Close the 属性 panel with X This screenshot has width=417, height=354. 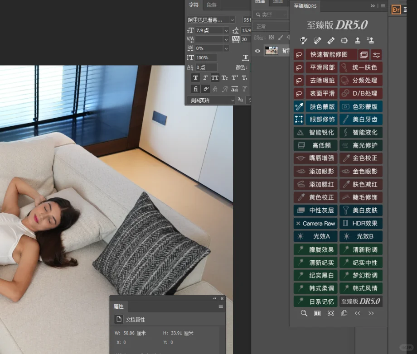222,298
